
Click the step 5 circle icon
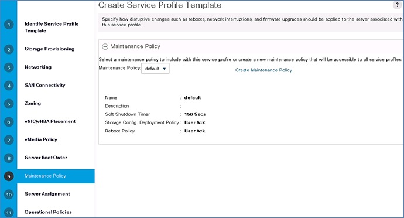(9, 104)
